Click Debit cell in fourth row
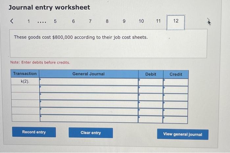This screenshot has height=153, width=230. pos(150,105)
